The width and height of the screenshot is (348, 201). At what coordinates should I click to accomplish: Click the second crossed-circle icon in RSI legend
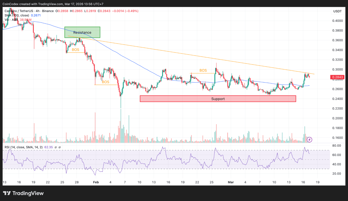pyautogui.click(x=60, y=147)
